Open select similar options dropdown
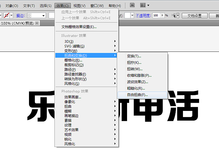Image resolution: width=219 pixels, height=161 pixels. 178,16
